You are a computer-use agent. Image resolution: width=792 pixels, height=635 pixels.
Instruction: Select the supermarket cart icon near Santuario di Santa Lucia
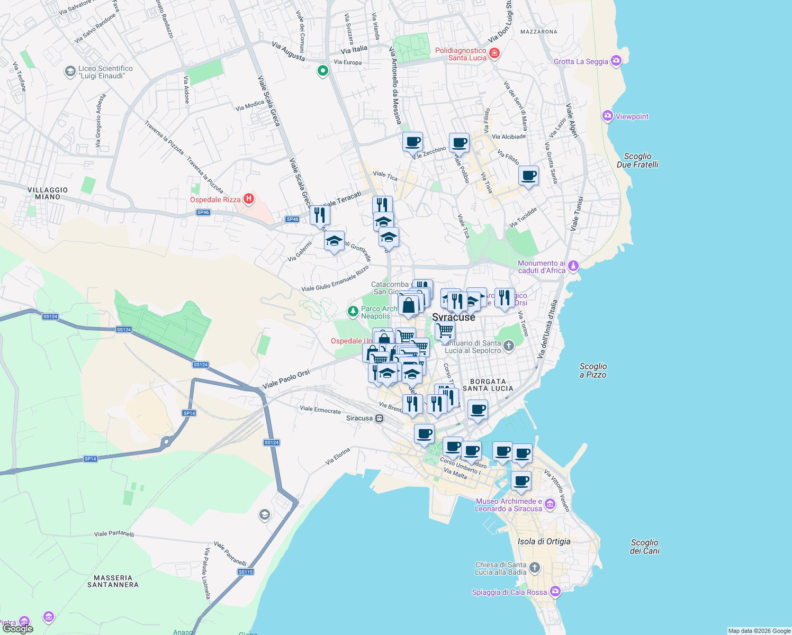click(444, 331)
